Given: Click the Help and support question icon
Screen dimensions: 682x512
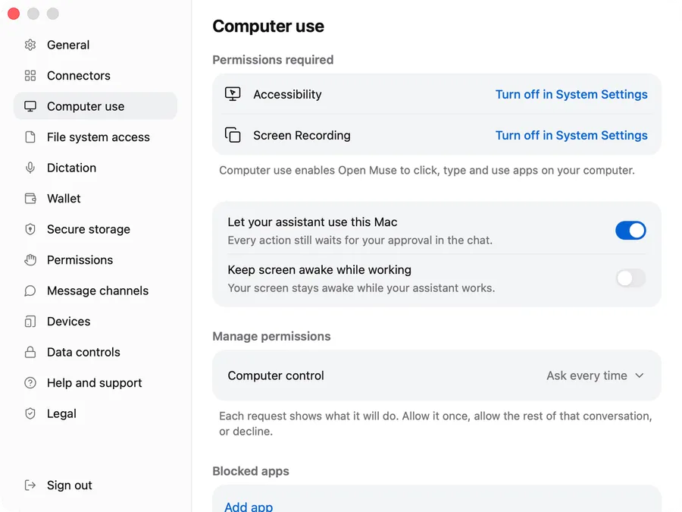Looking at the screenshot, I should click(x=30, y=383).
